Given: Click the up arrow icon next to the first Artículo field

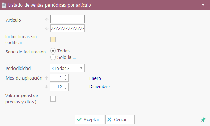Looking at the screenshot, I should point(47,20).
